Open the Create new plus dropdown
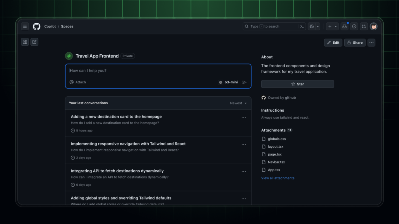The image size is (399, 224). (332, 26)
